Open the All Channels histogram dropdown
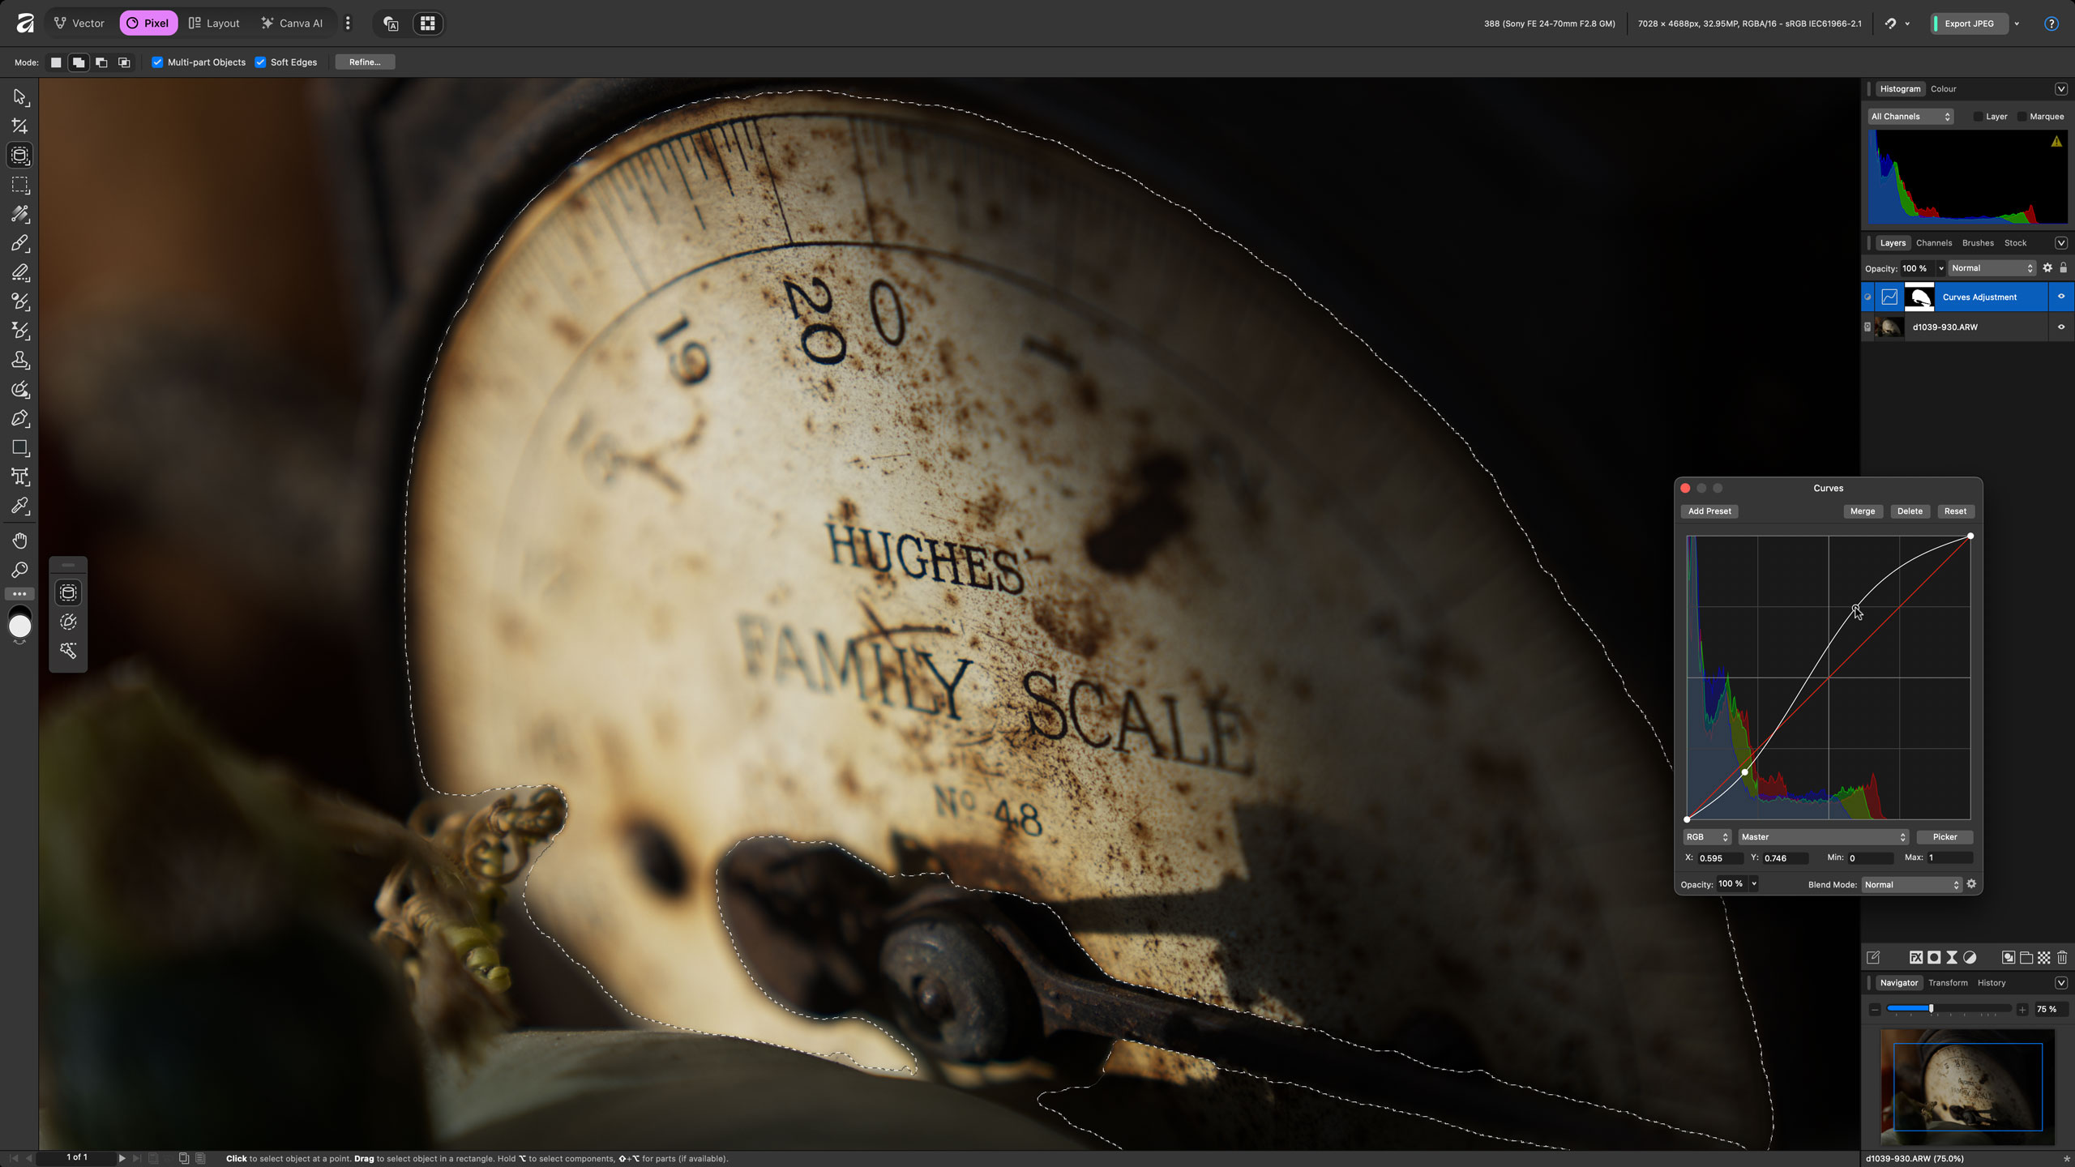Screen dimensions: 2075x1167 click(1910, 117)
